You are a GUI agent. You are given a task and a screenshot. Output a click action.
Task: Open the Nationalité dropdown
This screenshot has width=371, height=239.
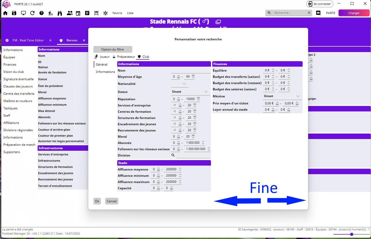[184, 84]
